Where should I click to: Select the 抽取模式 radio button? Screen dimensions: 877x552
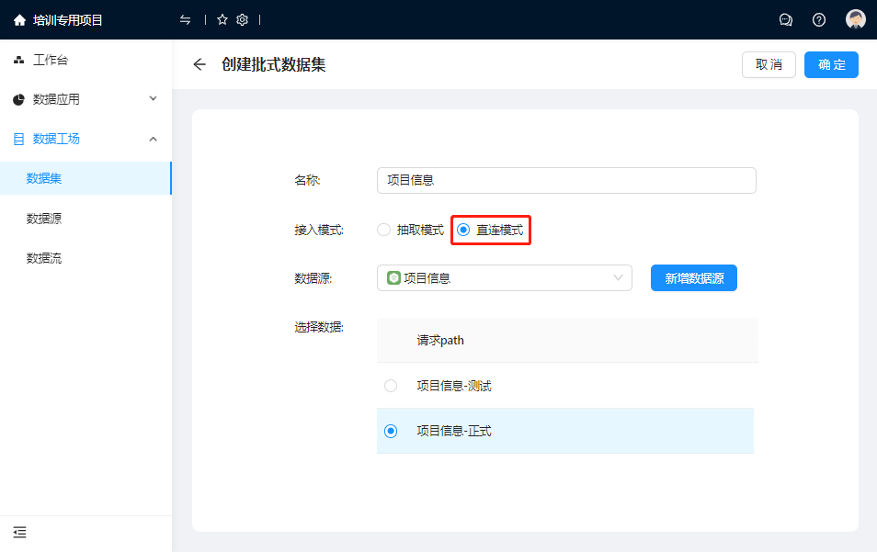point(384,230)
